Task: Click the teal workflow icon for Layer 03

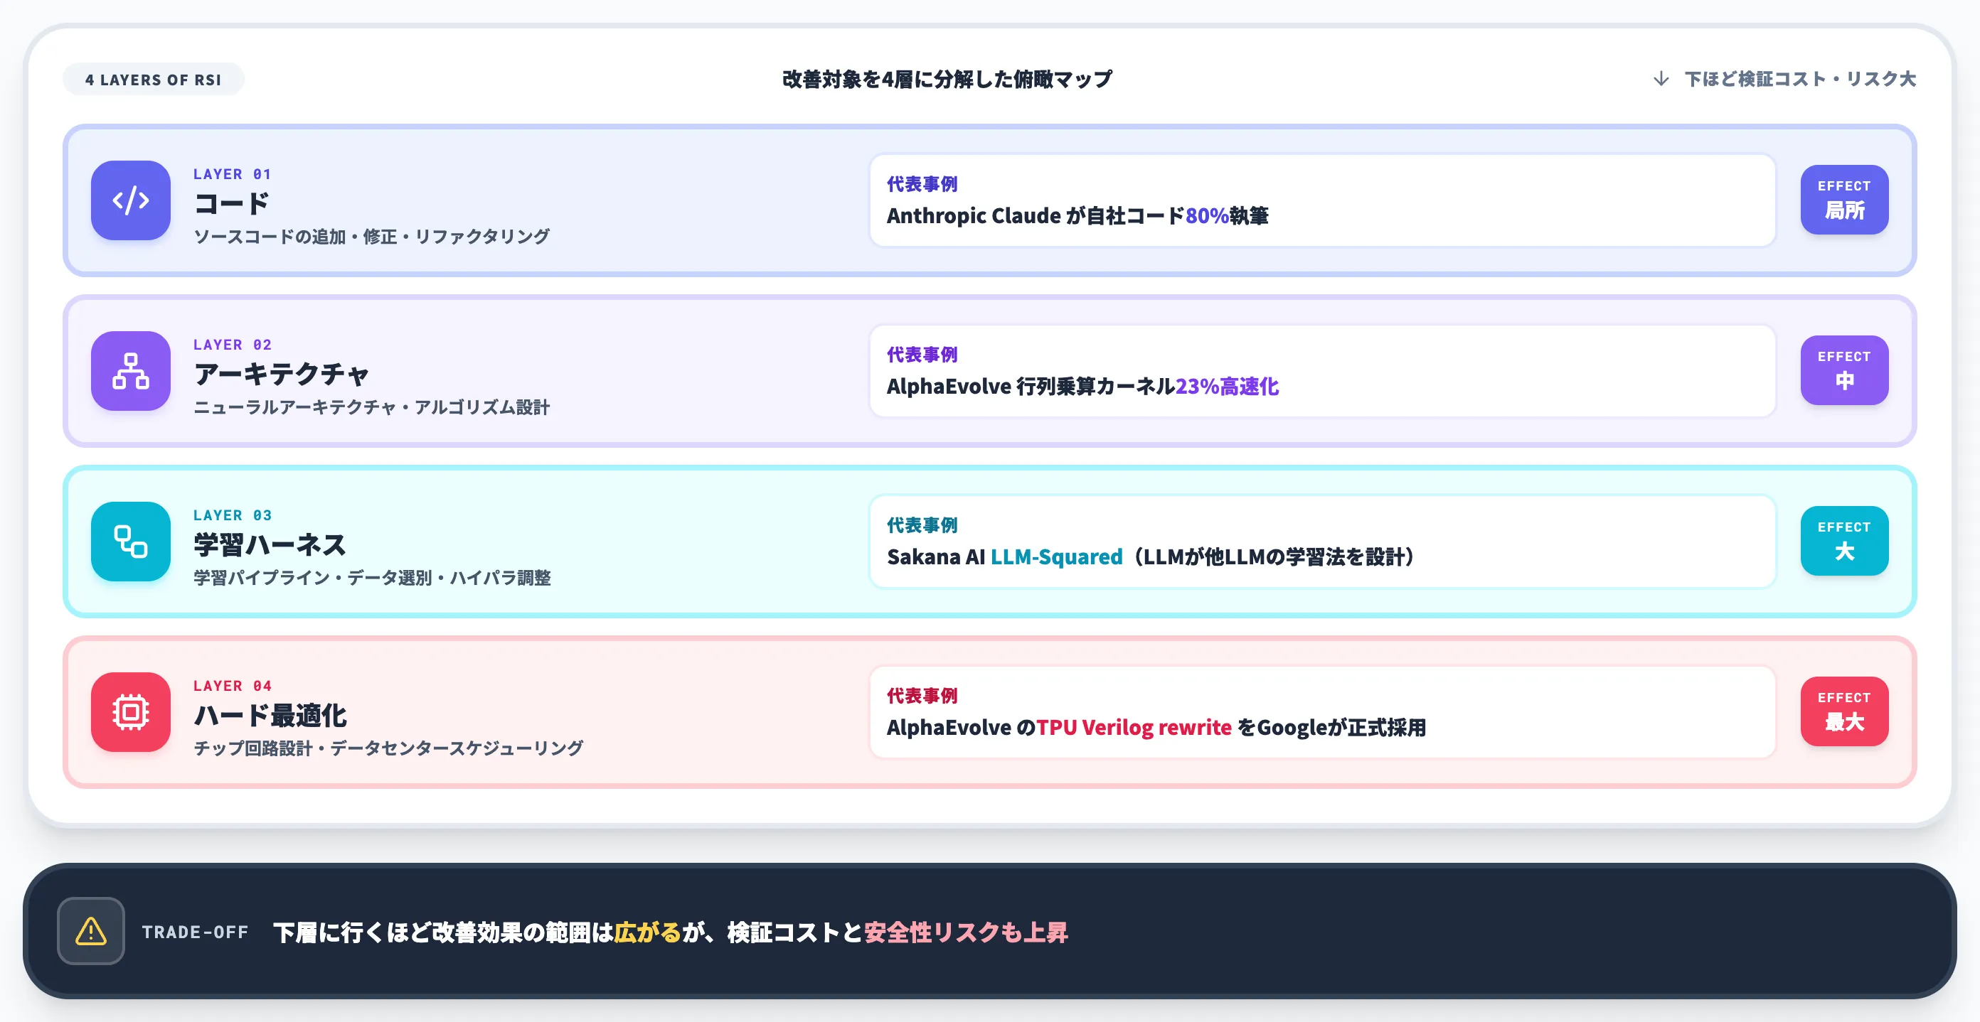Action: [x=131, y=542]
